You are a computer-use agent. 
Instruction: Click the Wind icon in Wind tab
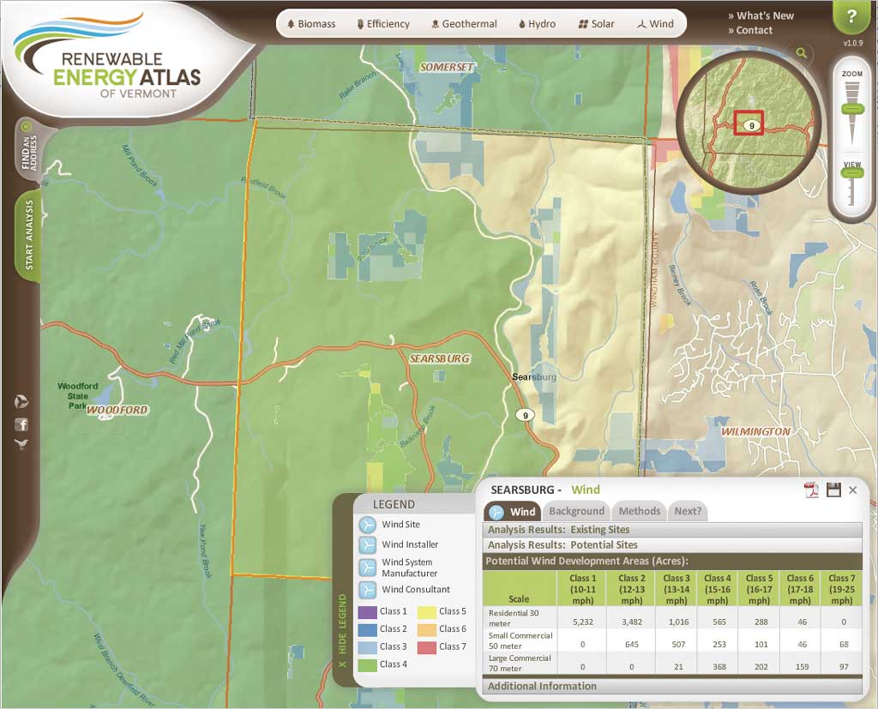(x=496, y=512)
